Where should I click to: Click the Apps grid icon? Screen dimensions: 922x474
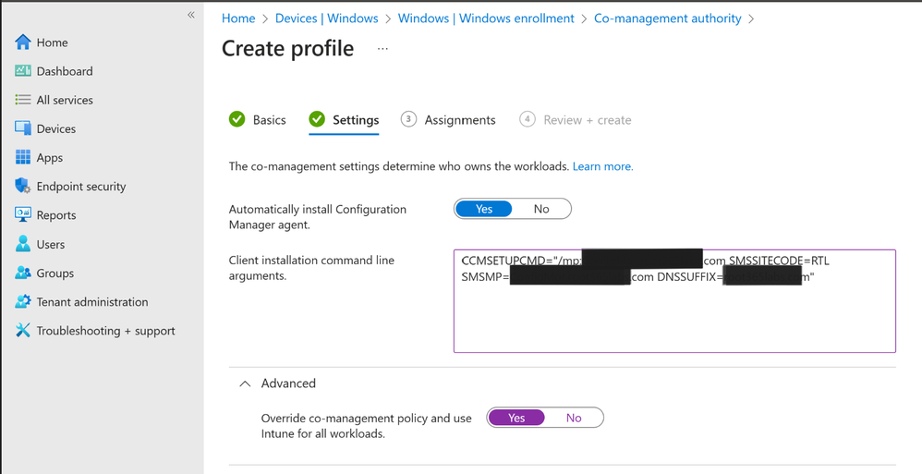click(23, 157)
